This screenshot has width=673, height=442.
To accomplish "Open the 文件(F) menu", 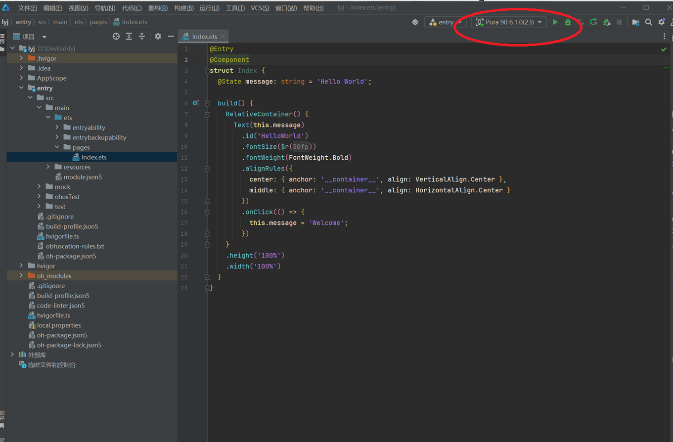I will [28, 8].
